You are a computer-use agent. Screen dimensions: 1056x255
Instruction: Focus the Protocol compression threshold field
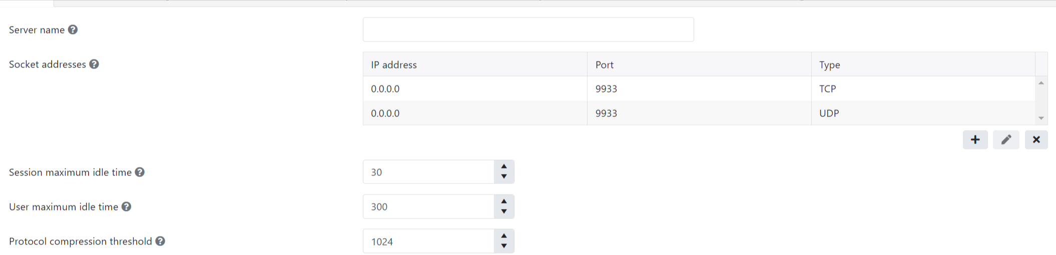pyautogui.click(x=428, y=242)
